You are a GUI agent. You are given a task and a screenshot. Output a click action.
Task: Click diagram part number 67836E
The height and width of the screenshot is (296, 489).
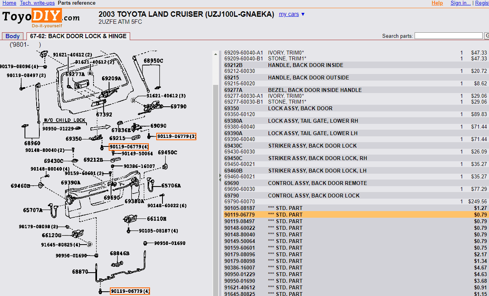click(x=121, y=130)
